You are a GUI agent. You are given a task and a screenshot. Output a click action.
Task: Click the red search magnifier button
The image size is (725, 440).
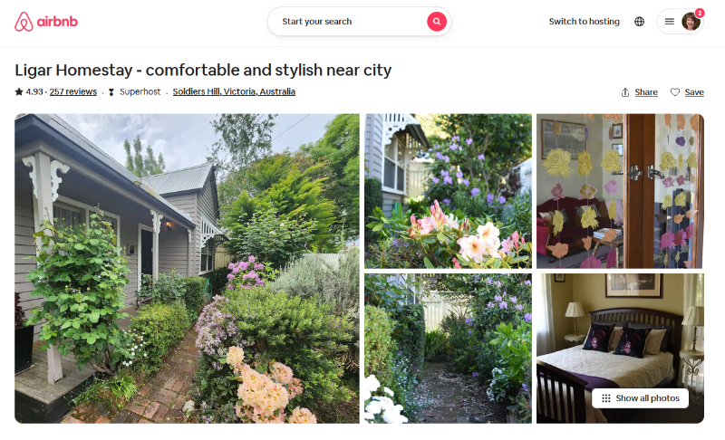click(437, 21)
